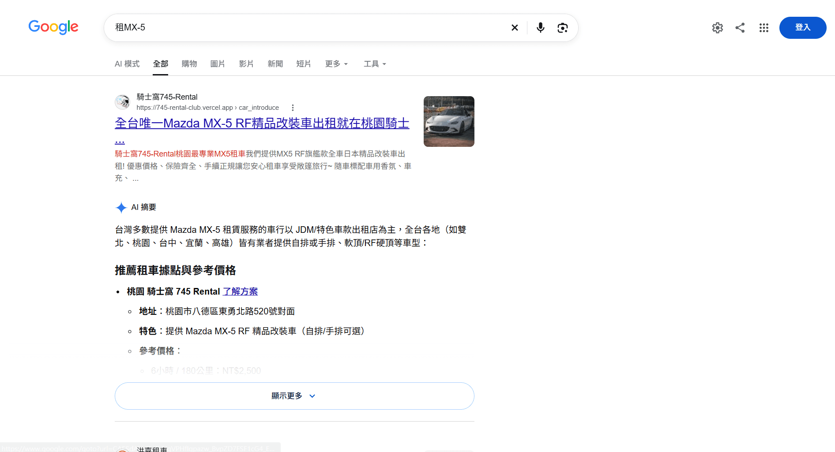This screenshot has width=835, height=452.
Task: Open the 新聞 news tab
Action: (275, 64)
